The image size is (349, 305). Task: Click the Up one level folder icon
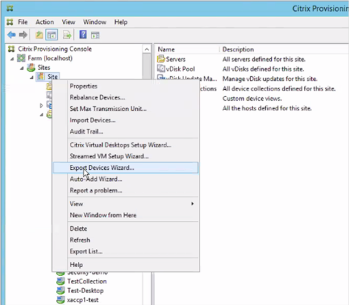point(40,35)
